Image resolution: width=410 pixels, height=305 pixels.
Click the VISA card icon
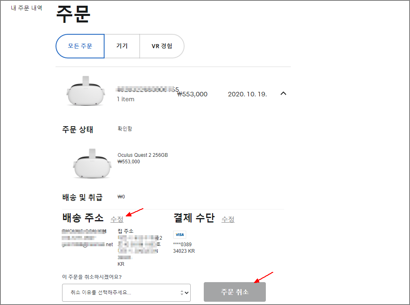[180, 235]
